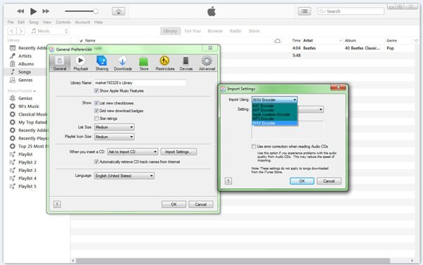The width and height of the screenshot is (423, 265).
Task: Select the Store preferences tab icon
Action: 144,63
